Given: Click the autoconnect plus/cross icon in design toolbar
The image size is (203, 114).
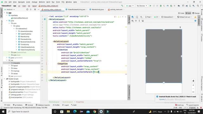Looking at the screenshot, I should [136, 21].
